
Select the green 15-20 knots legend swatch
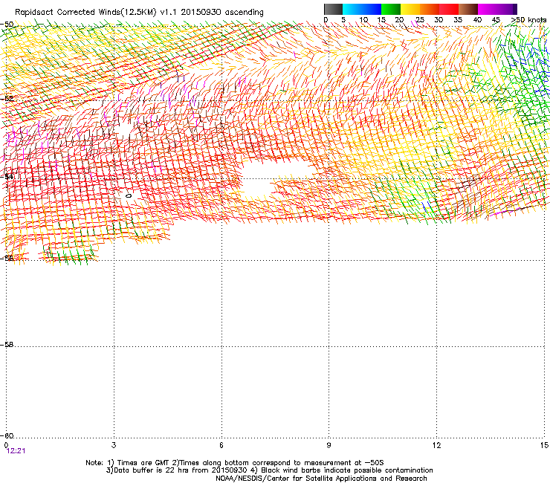[x=391, y=9]
